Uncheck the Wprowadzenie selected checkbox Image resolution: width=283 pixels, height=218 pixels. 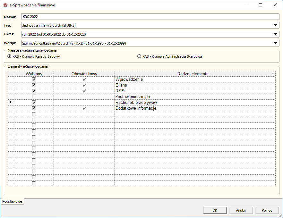coord(34,79)
